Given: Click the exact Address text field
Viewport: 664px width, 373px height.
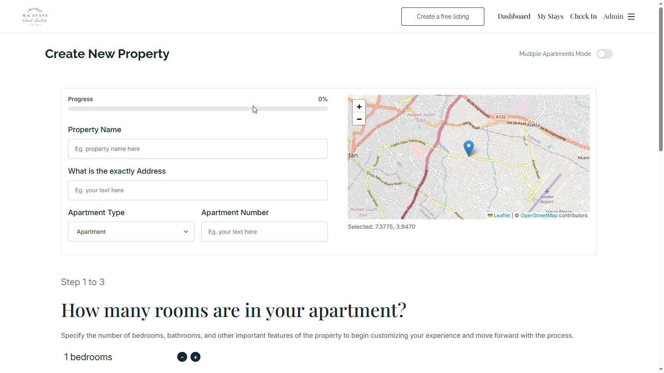Looking at the screenshot, I should click(x=198, y=190).
